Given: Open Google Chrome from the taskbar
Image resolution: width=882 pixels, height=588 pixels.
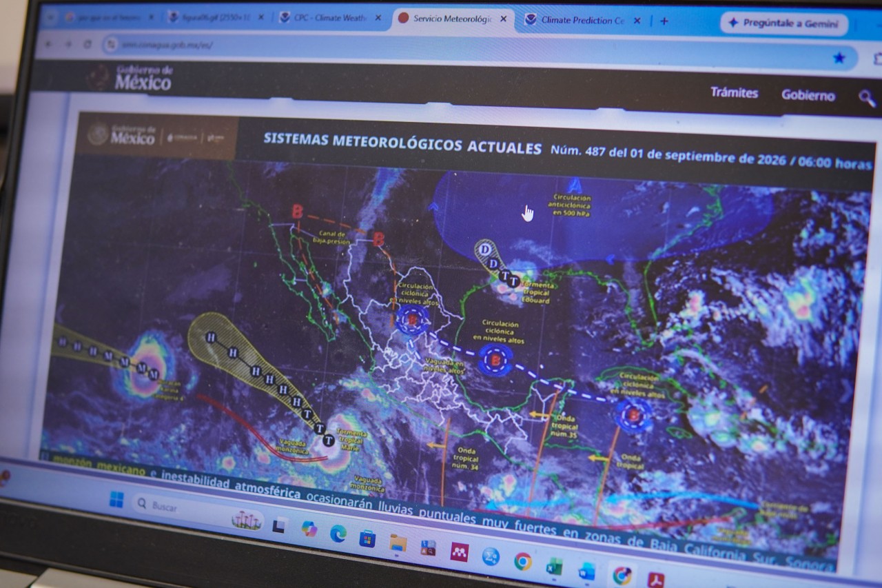Looking at the screenshot, I should point(522,562).
